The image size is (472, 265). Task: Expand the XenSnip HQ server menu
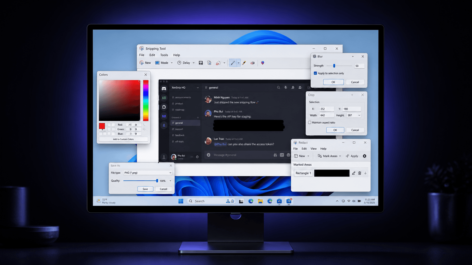[x=198, y=88]
